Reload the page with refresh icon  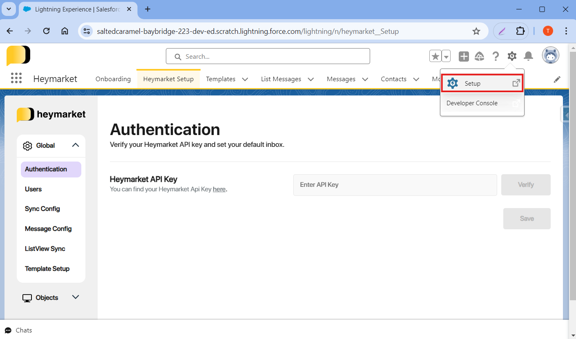tap(46, 31)
